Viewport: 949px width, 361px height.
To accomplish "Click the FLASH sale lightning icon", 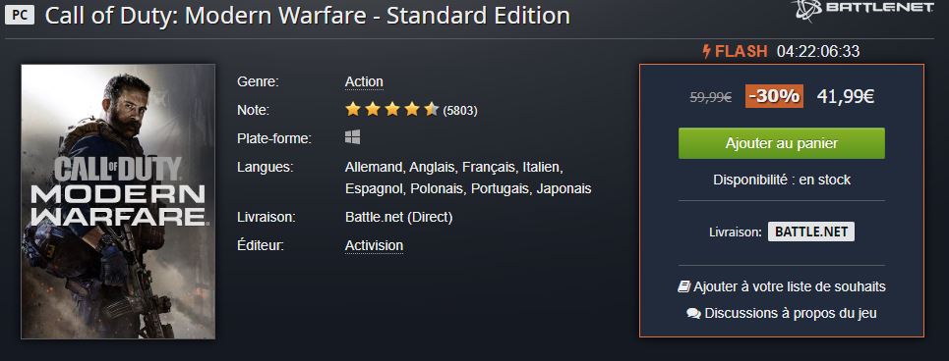I will click(706, 51).
